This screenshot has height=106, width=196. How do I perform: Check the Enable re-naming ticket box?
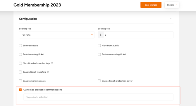pos(99,54)
